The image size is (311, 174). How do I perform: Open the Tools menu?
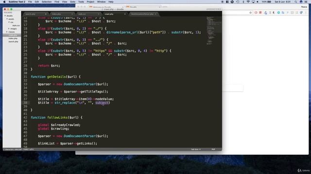point(81,2)
